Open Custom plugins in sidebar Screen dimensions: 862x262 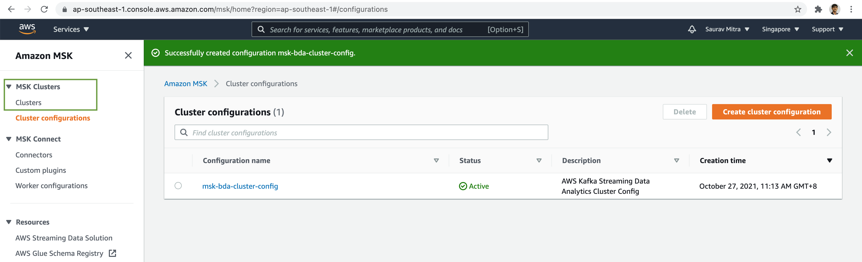pos(41,170)
